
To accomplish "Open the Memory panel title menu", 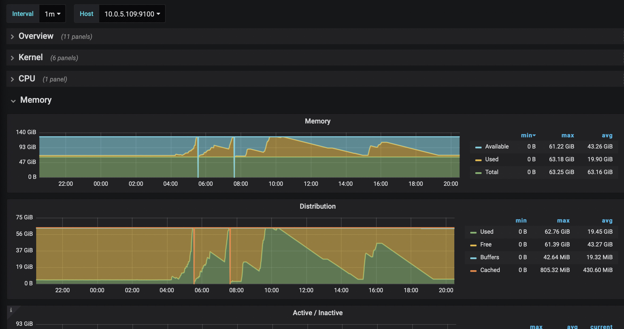I will [317, 121].
